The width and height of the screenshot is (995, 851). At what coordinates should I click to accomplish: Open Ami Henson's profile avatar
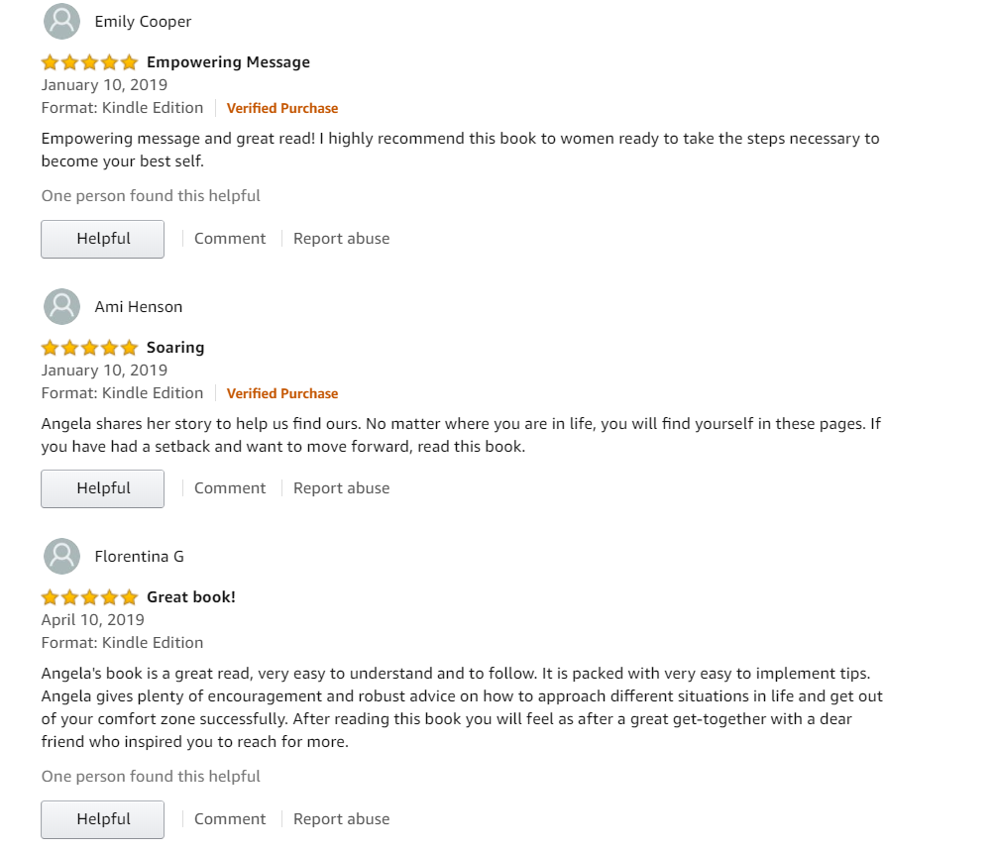point(61,307)
